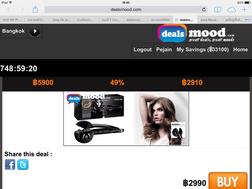Image resolution: width=252 pixels, height=189 pixels.
Task: Tap the dealsmood.com address field
Action: click(x=126, y=10)
